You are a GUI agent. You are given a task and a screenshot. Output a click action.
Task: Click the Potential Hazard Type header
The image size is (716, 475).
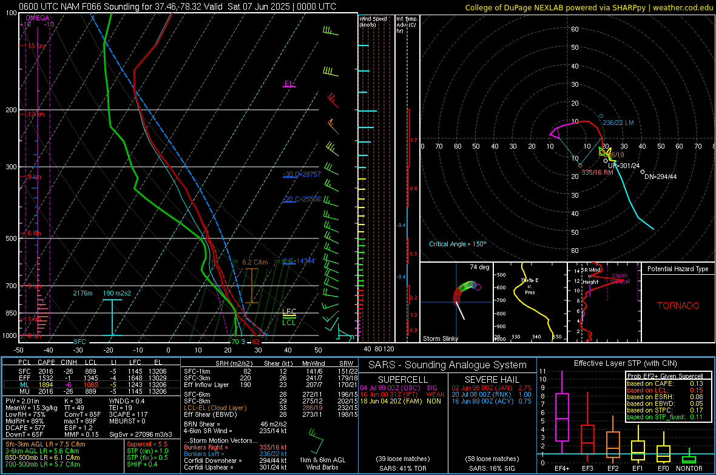coord(678,269)
